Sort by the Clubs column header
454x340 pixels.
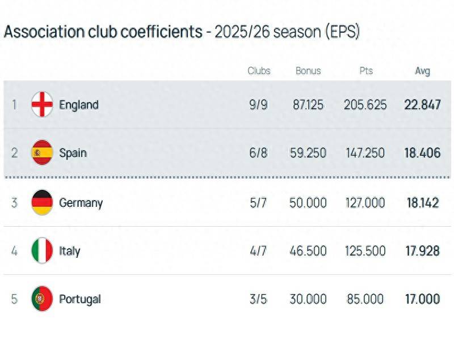(x=259, y=71)
